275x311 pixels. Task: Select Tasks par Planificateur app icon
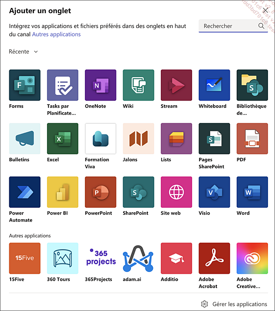(x=62, y=85)
